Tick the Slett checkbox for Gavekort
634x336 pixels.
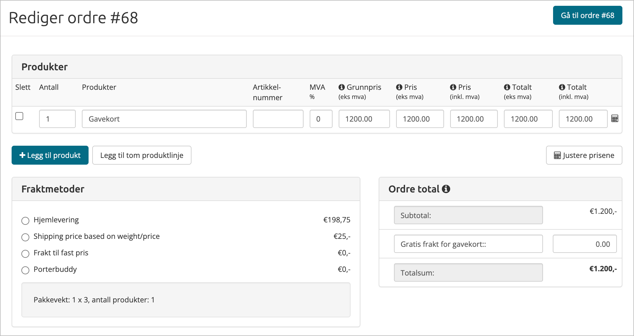click(19, 116)
